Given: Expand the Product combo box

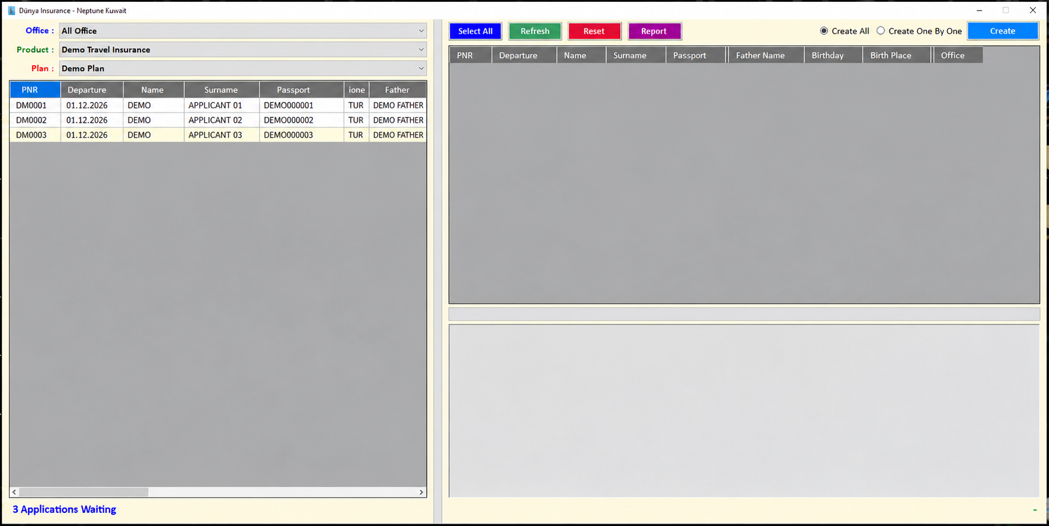Looking at the screenshot, I should tap(243, 50).
